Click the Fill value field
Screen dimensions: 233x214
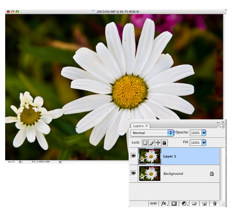[x=196, y=143]
